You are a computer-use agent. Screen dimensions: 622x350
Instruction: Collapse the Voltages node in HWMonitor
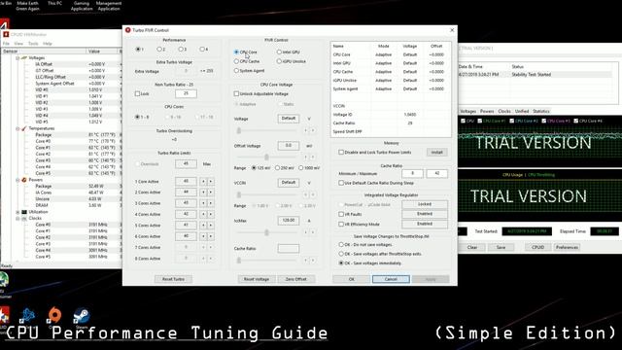17,58
